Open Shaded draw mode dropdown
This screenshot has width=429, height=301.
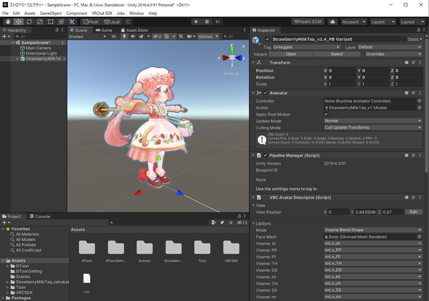[x=87, y=36]
